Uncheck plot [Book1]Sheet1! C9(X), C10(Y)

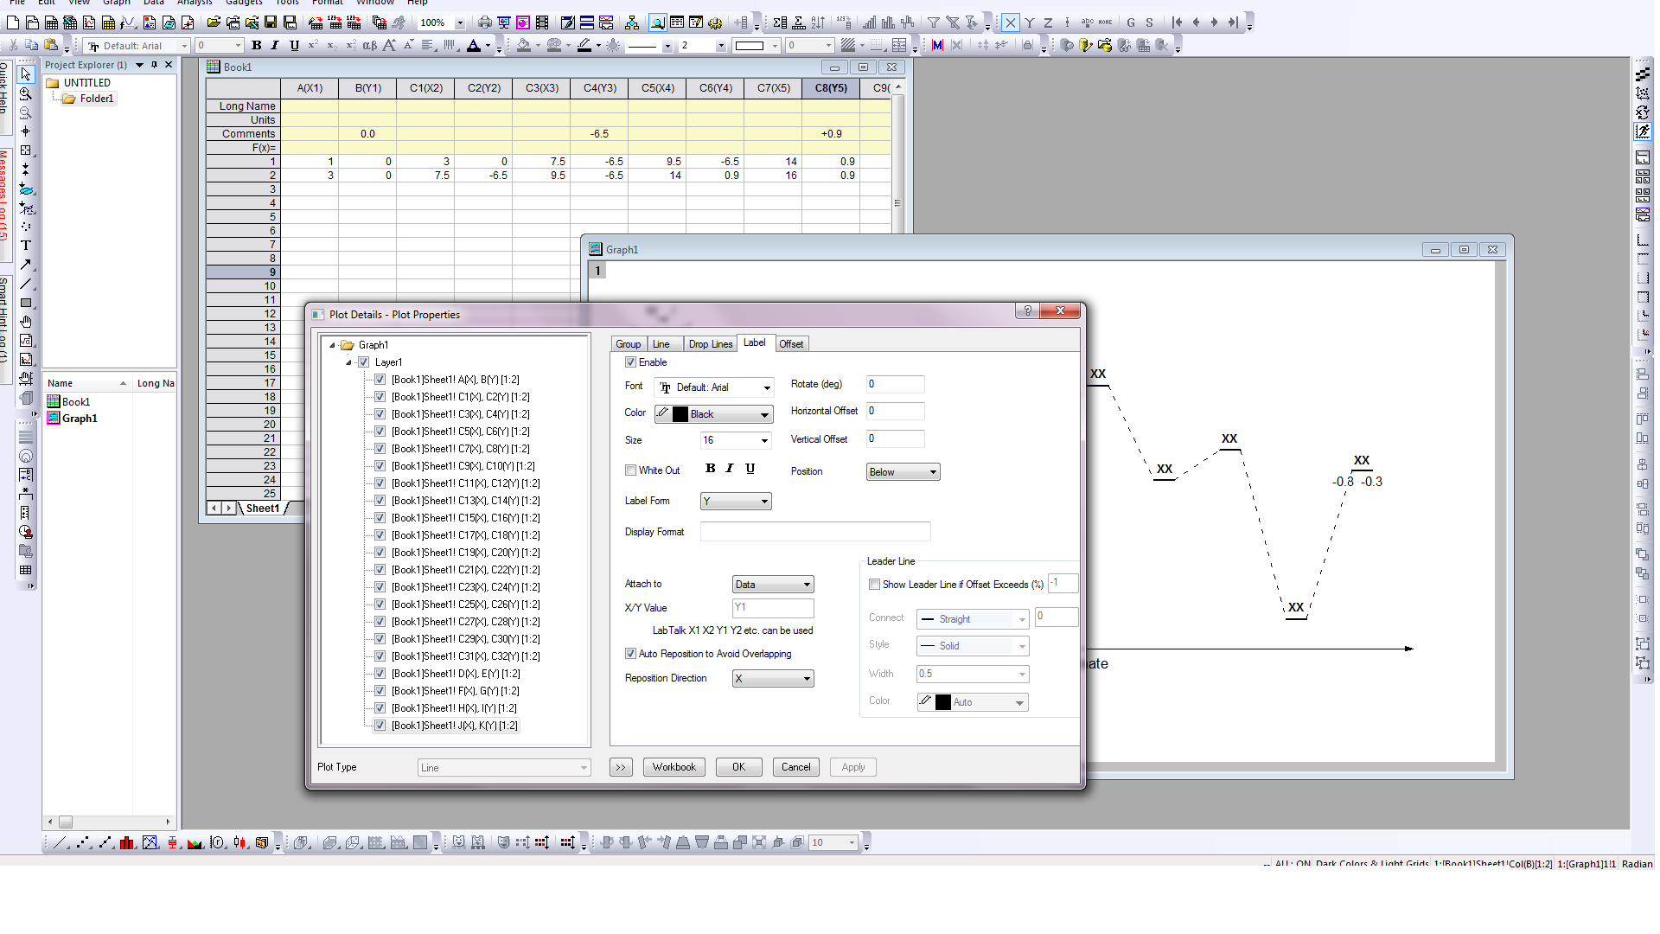click(x=380, y=466)
